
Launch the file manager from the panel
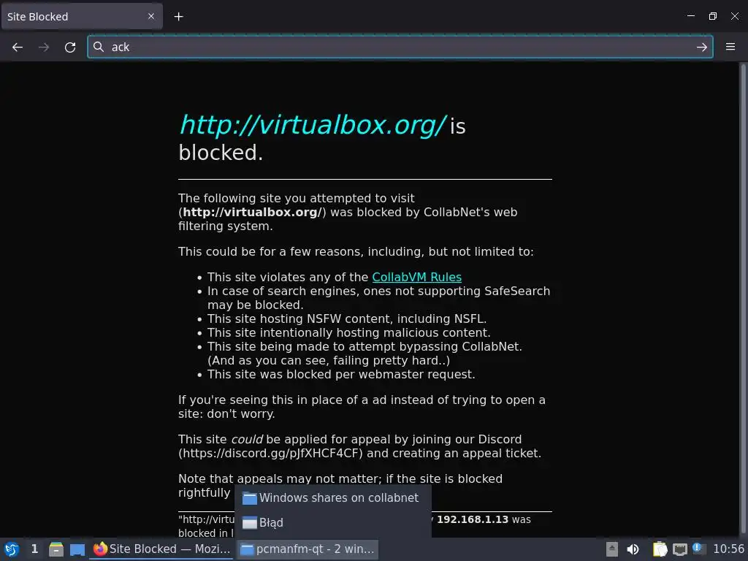click(56, 549)
